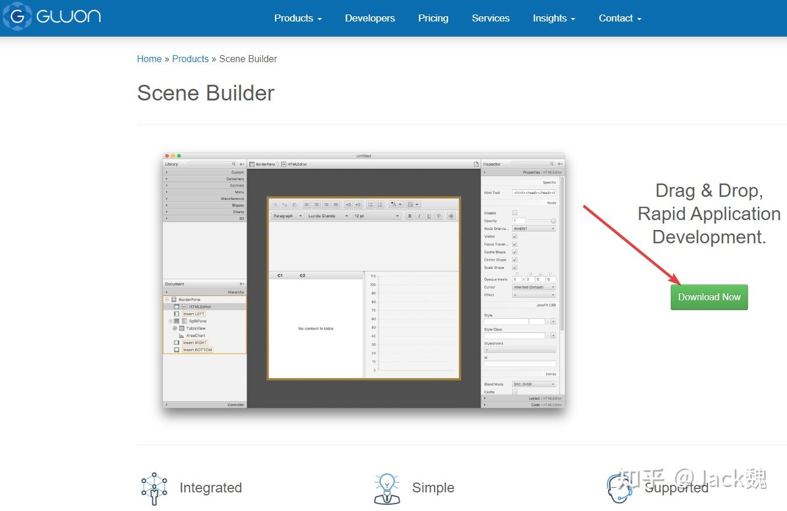Open the Node Orientation dropdown showing INHERIT
This screenshot has height=511, width=787.
tap(534, 229)
